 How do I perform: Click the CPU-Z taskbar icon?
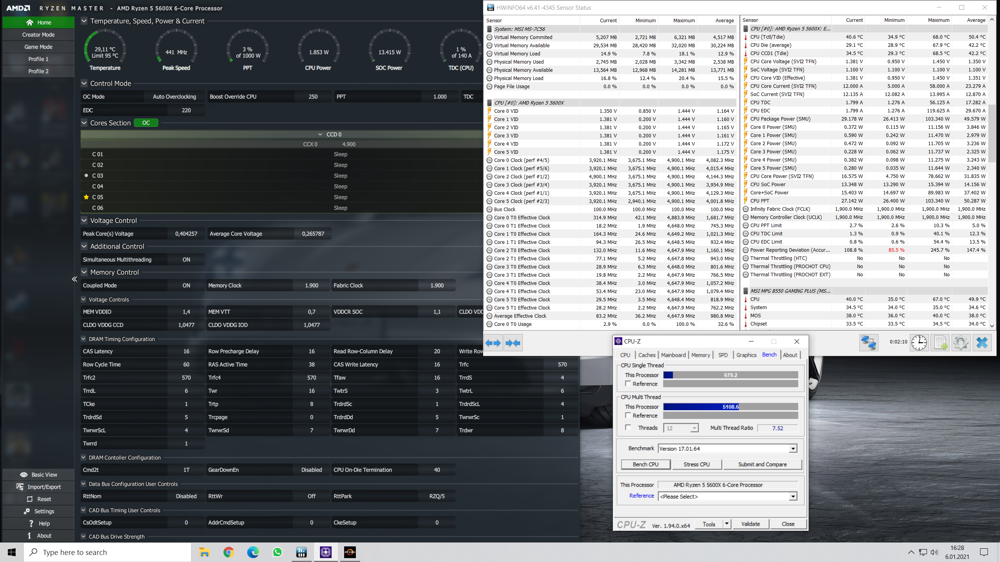[325, 552]
